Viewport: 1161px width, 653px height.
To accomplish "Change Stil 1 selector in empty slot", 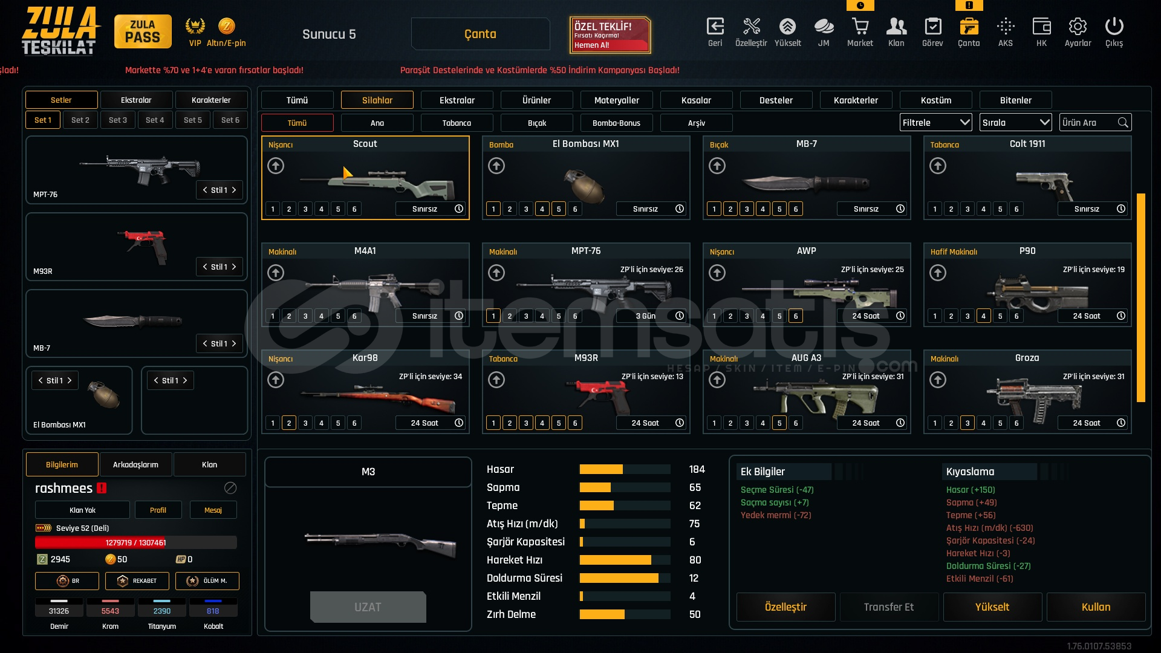I will [x=171, y=380].
